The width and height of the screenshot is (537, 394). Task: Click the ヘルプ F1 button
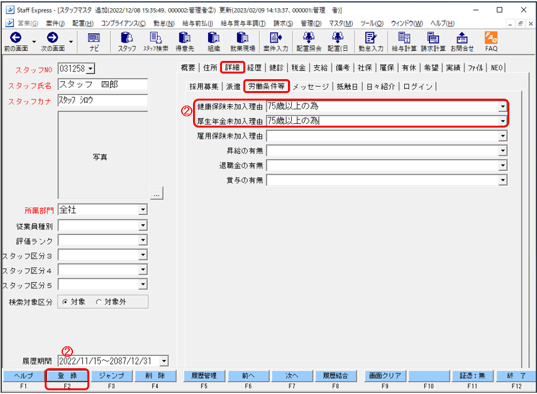point(23,376)
